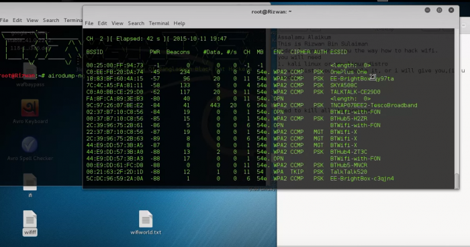
Task: Click the BTHub4-ZT3C ESSID
Action: click(348, 152)
